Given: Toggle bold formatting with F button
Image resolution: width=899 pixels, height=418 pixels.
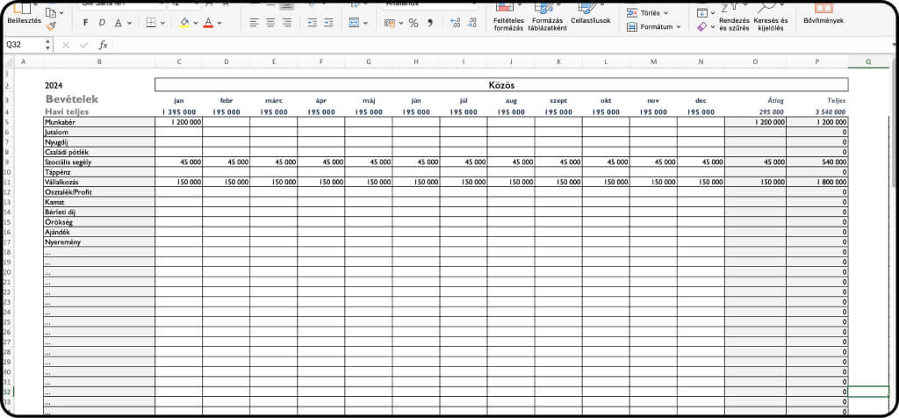Looking at the screenshot, I should (x=85, y=22).
